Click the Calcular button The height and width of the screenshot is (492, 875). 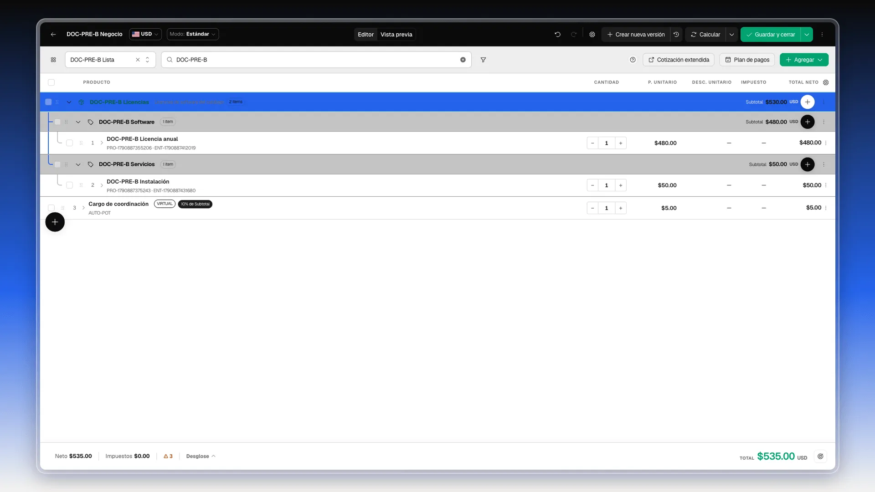pyautogui.click(x=705, y=35)
